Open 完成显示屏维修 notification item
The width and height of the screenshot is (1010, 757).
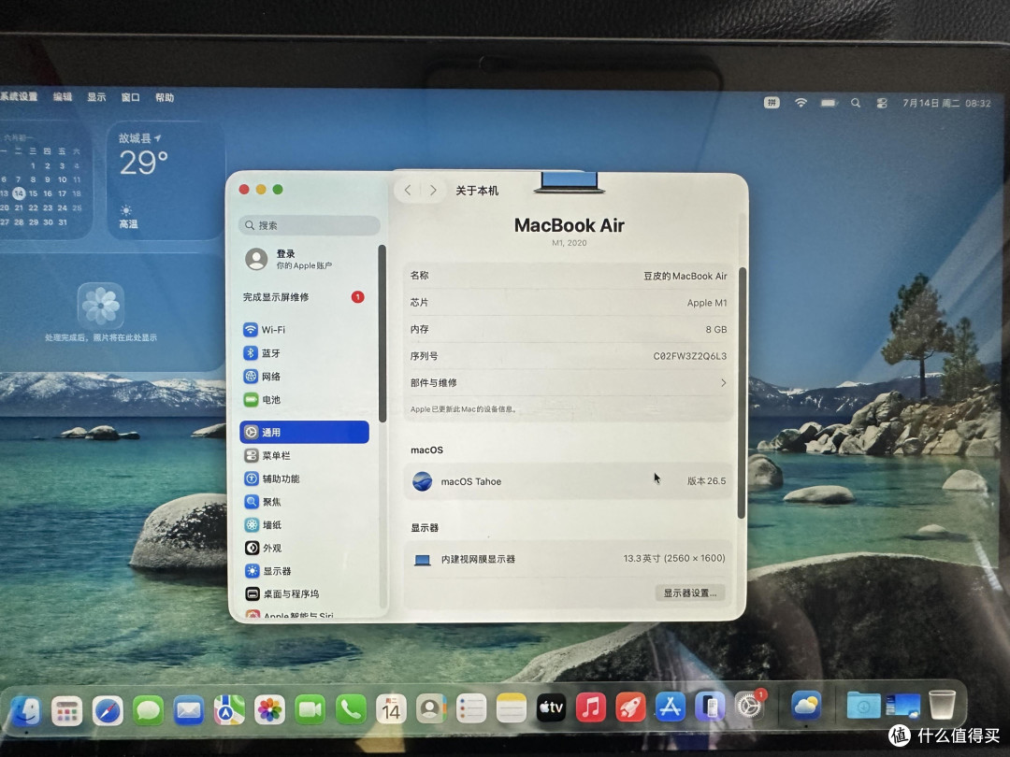click(304, 297)
